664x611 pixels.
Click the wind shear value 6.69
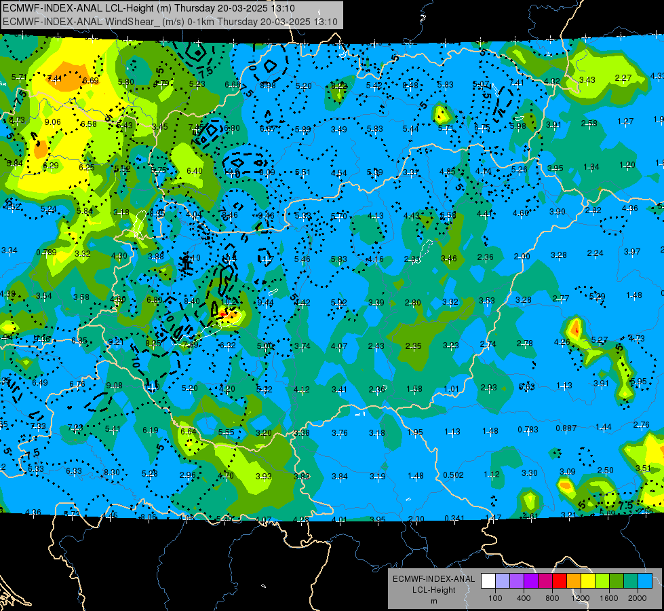click(x=91, y=81)
